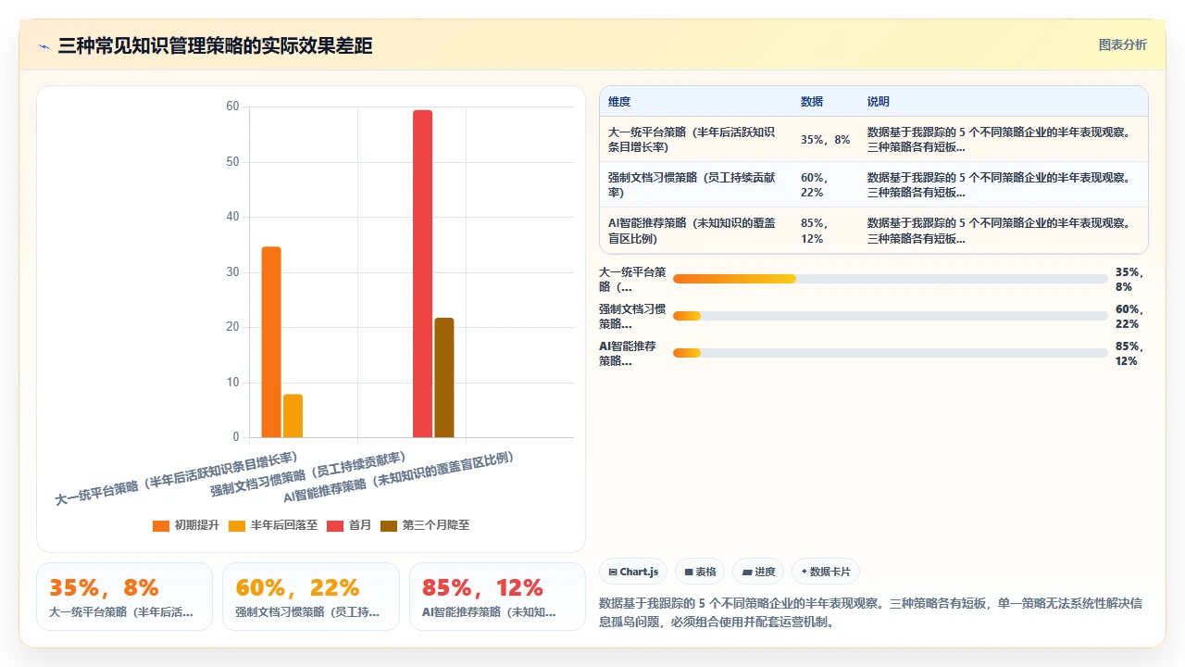Toggle the 初期提升 legend item
The width and height of the screenshot is (1185, 667).
point(186,525)
